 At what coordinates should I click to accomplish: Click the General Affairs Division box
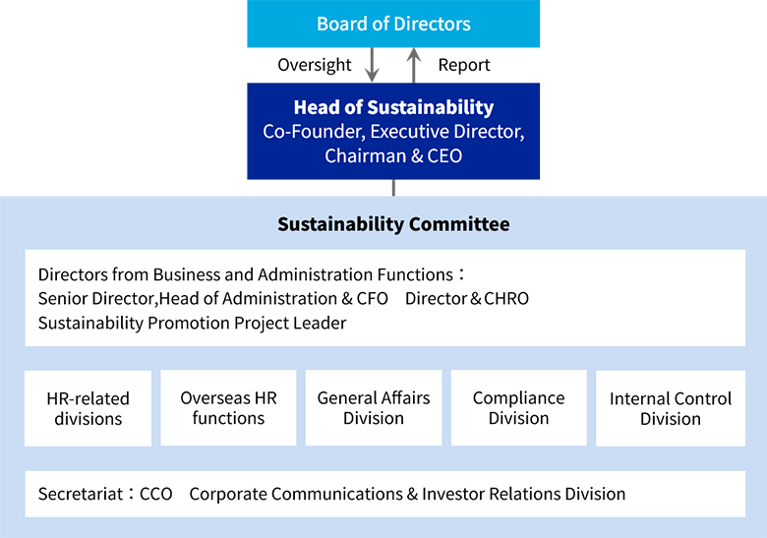[374, 408]
